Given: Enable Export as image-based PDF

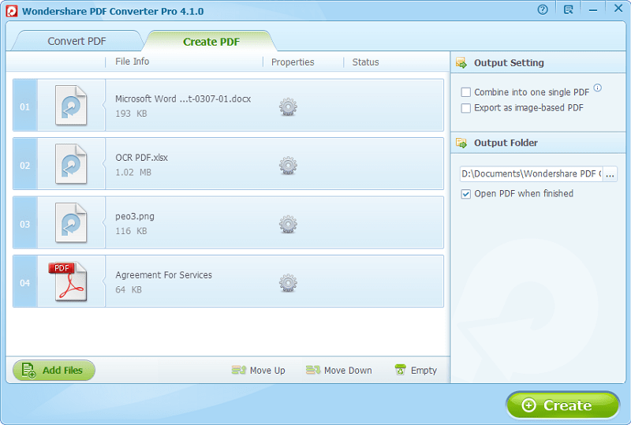Looking at the screenshot, I should click(465, 108).
